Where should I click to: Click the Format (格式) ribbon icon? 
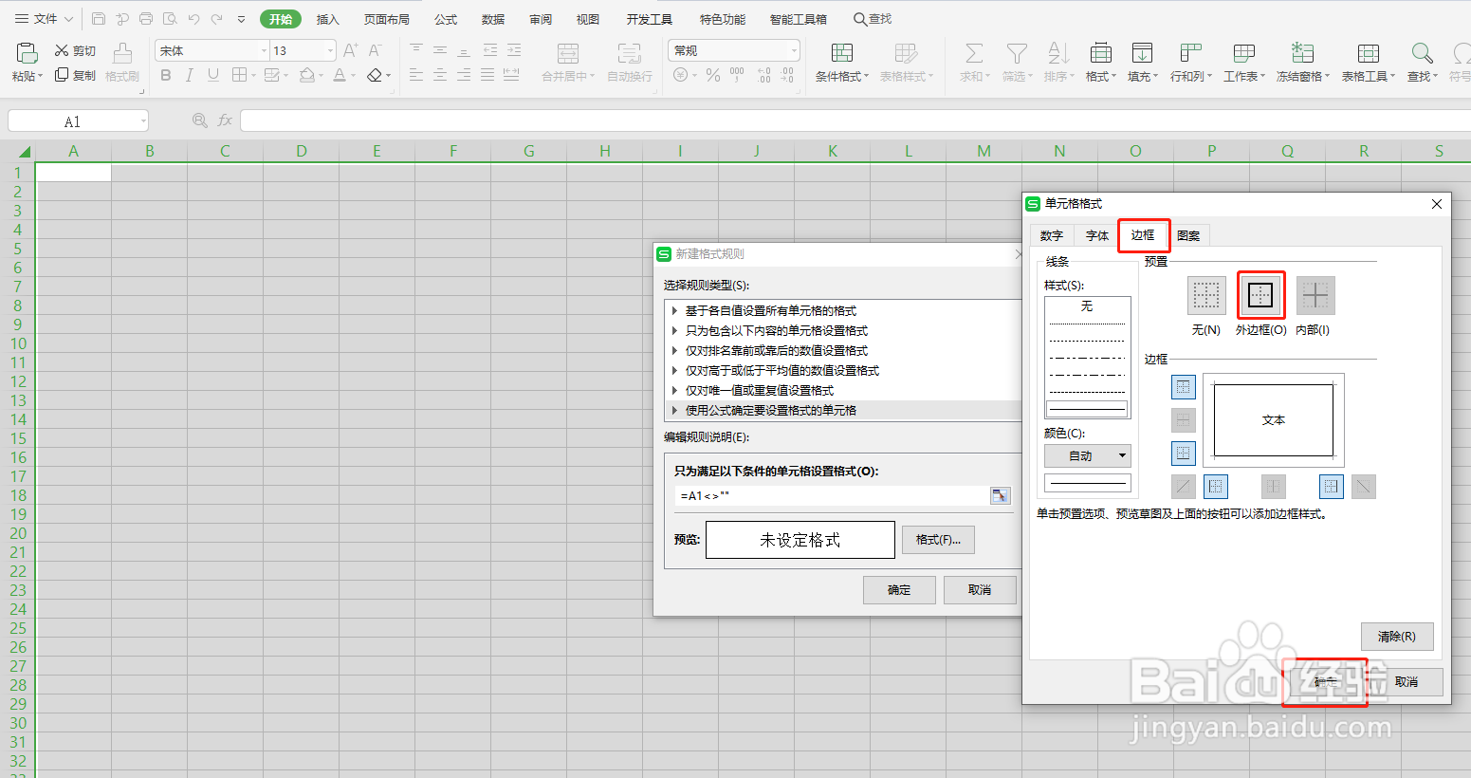coord(1101,53)
